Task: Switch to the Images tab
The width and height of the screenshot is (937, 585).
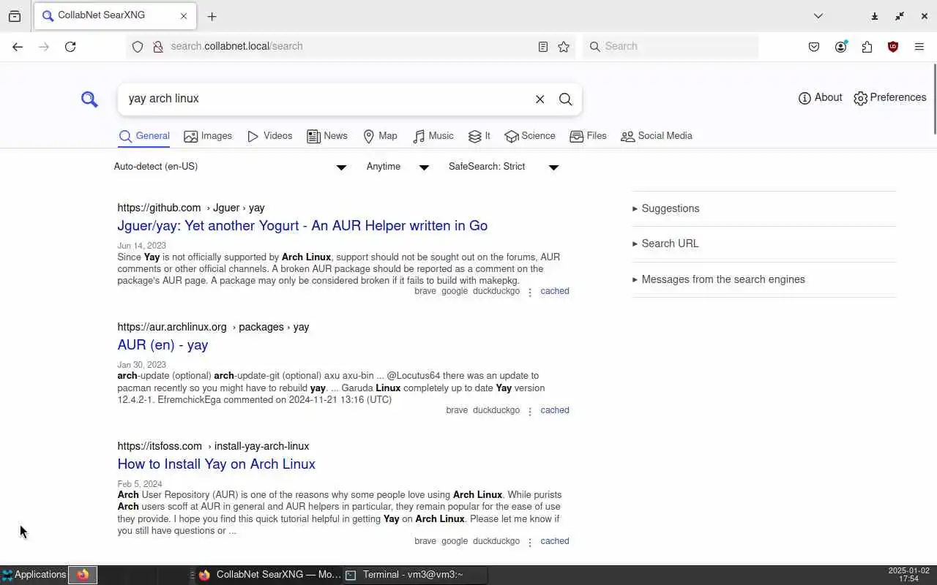Action: 208,136
